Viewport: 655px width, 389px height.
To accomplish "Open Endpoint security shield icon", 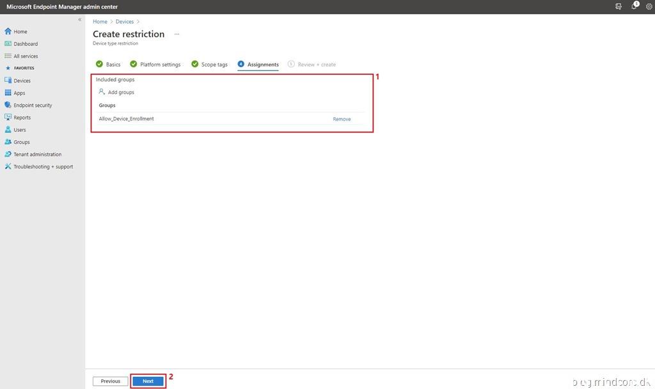I will click(8, 105).
